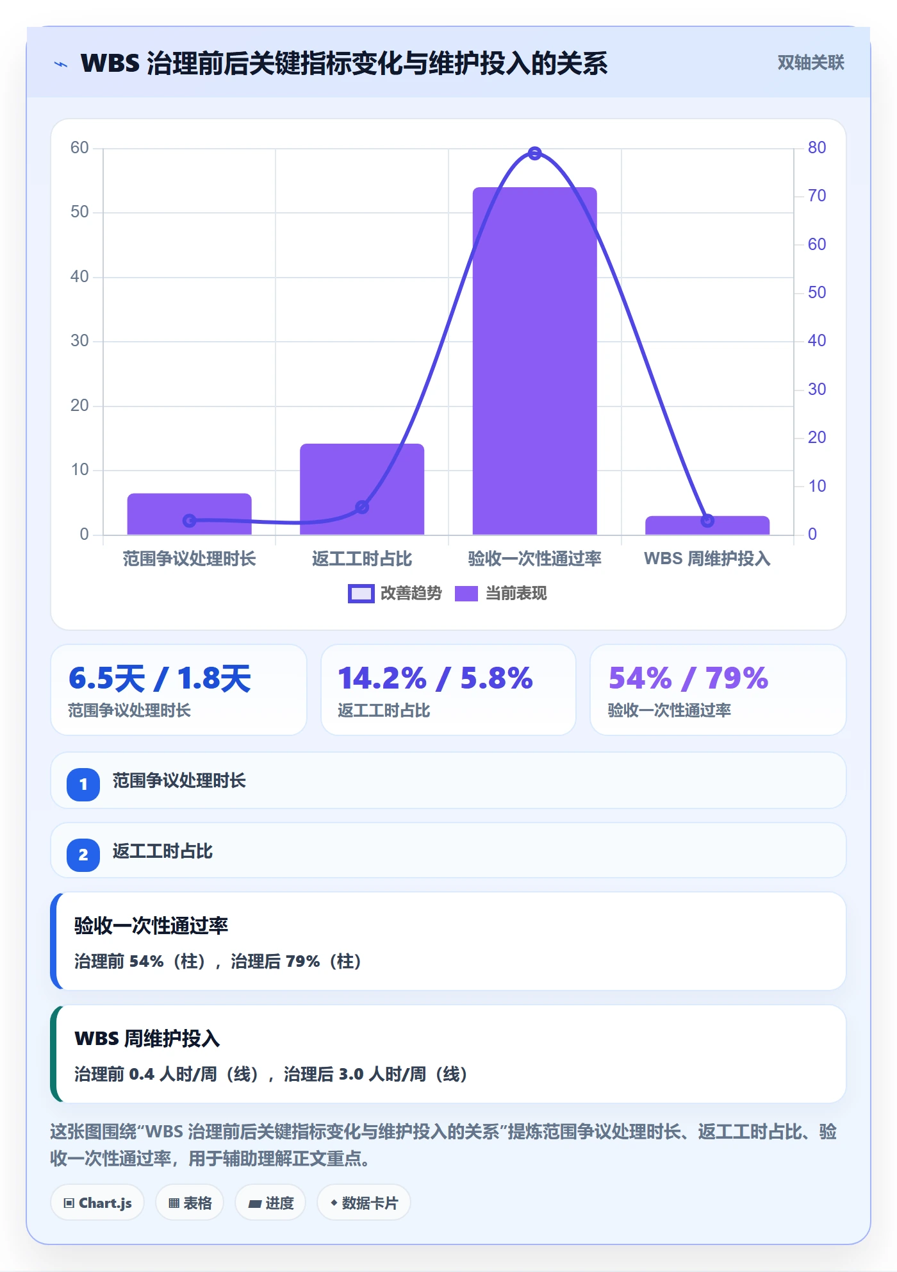Click the text 治理前 0.4 人时/周（线）
The width and height of the screenshot is (897, 1272).
pyautogui.click(x=167, y=1075)
